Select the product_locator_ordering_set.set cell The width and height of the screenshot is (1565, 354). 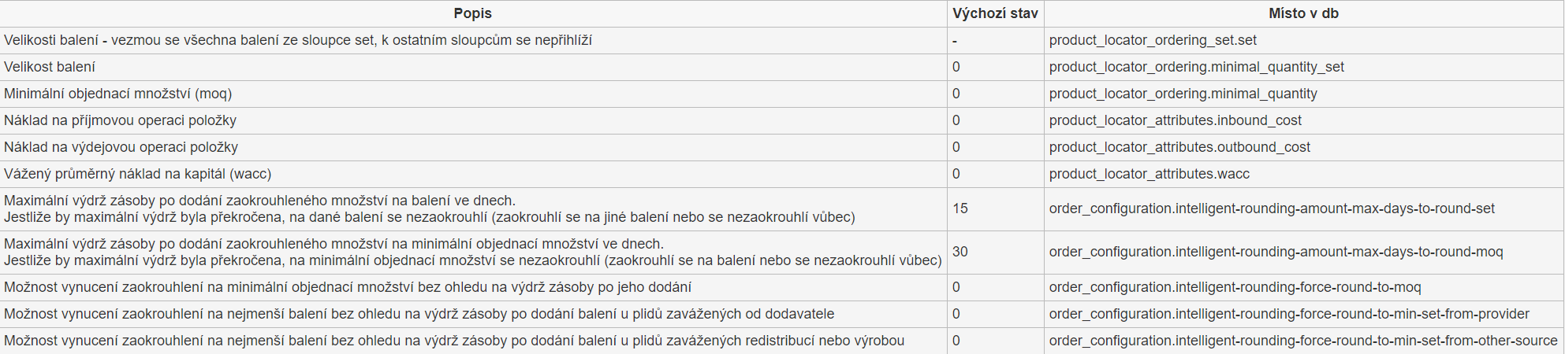[x=1153, y=40]
